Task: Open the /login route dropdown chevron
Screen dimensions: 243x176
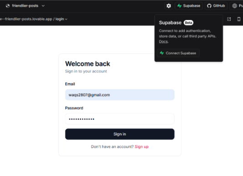Action: [66, 20]
